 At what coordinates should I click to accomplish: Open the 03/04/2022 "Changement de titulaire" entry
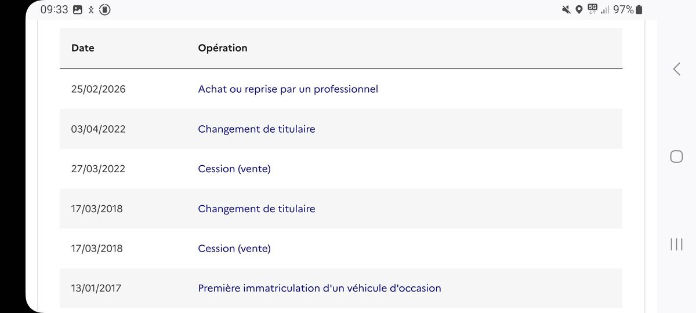[256, 129]
